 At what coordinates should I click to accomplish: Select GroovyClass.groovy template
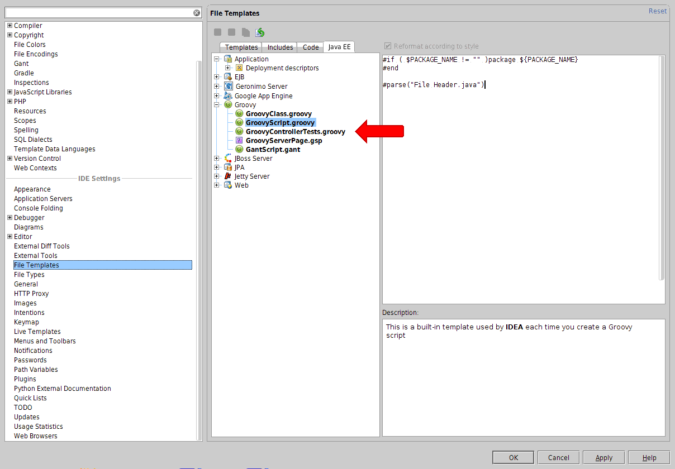[279, 114]
